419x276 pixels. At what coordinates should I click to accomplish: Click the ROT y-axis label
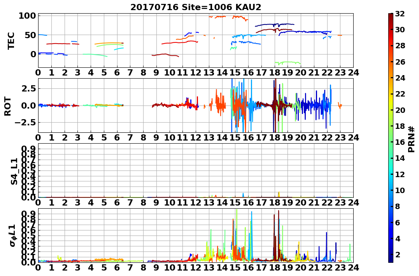[8, 106]
